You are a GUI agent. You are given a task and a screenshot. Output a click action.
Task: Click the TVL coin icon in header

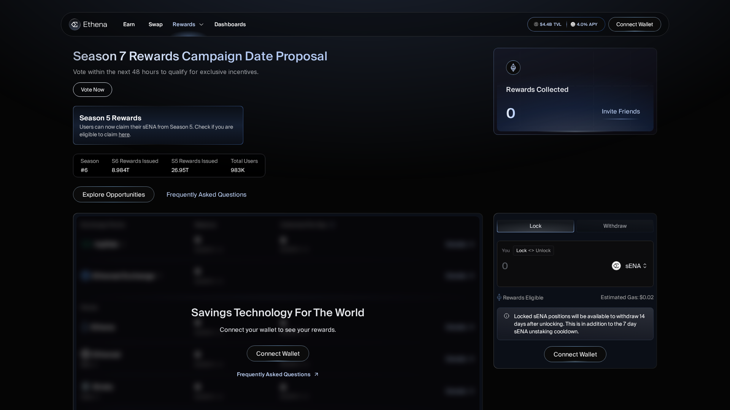pyautogui.click(x=536, y=24)
